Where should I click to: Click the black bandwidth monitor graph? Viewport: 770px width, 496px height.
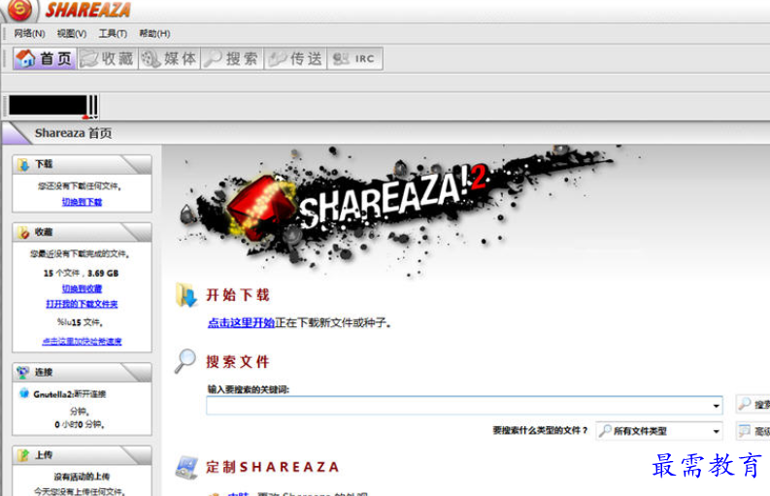pos(49,105)
